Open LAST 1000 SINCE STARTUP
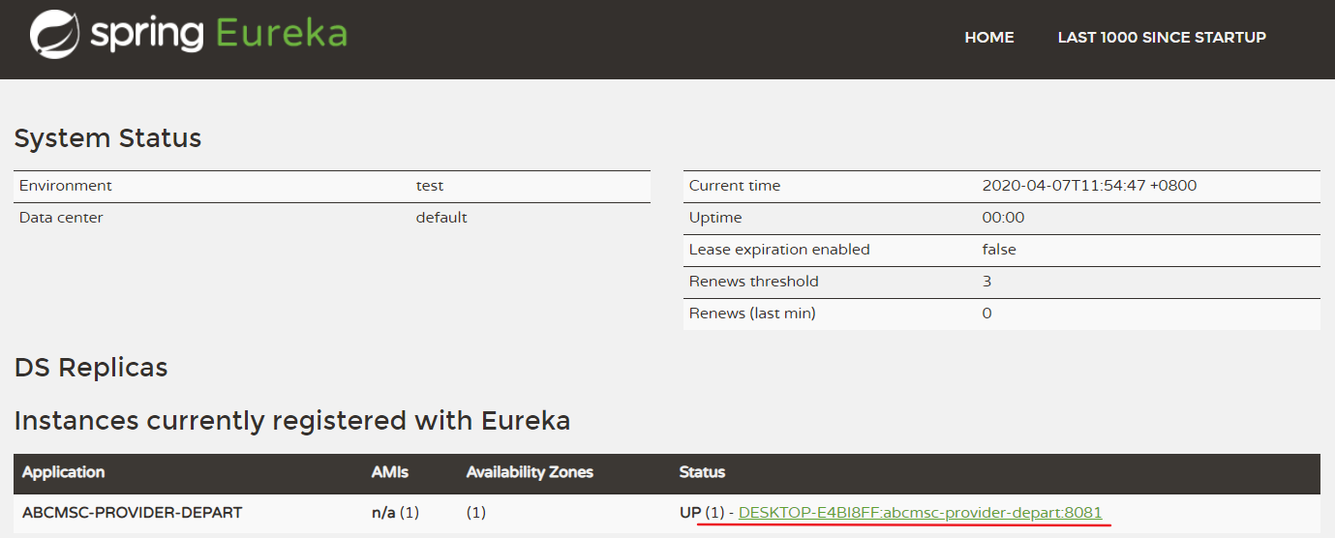This screenshot has width=1335, height=538. [1161, 38]
